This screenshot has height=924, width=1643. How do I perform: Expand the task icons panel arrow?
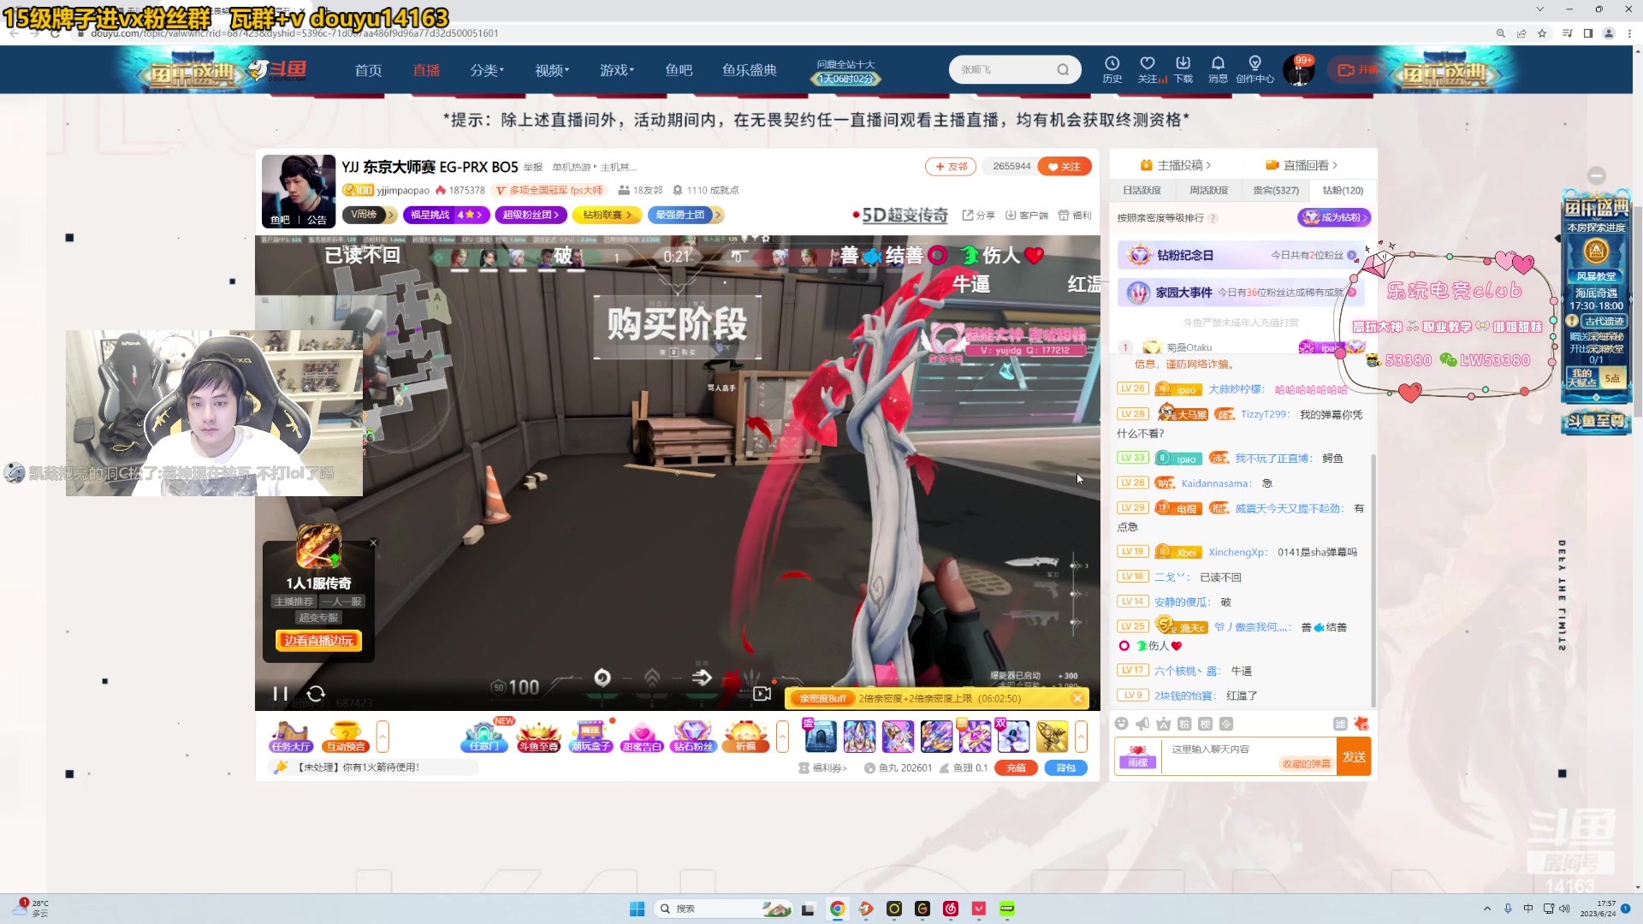click(383, 736)
